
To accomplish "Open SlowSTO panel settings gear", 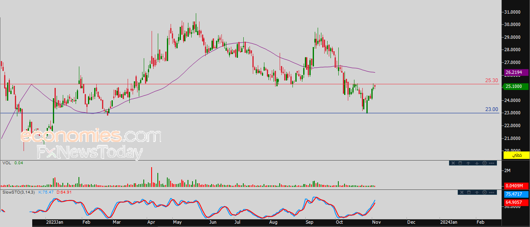I will coord(484,192).
